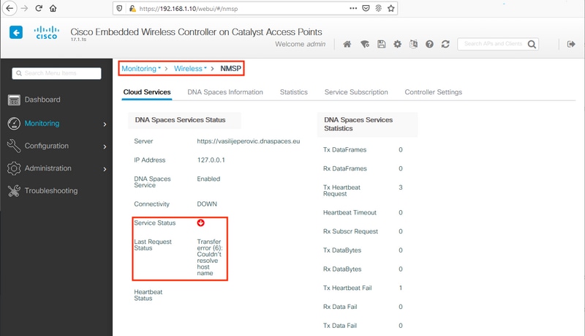Click the IP address 127.0.0.1 value
The width and height of the screenshot is (585, 336).
211,160
